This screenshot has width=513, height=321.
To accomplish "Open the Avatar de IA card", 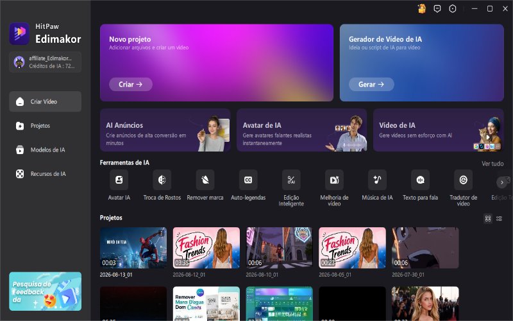I will tap(301, 130).
